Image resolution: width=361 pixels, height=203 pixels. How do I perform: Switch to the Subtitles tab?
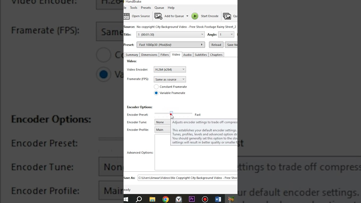(201, 55)
